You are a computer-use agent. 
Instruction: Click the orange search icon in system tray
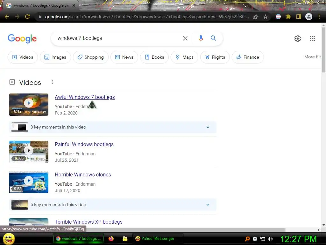coord(247,239)
